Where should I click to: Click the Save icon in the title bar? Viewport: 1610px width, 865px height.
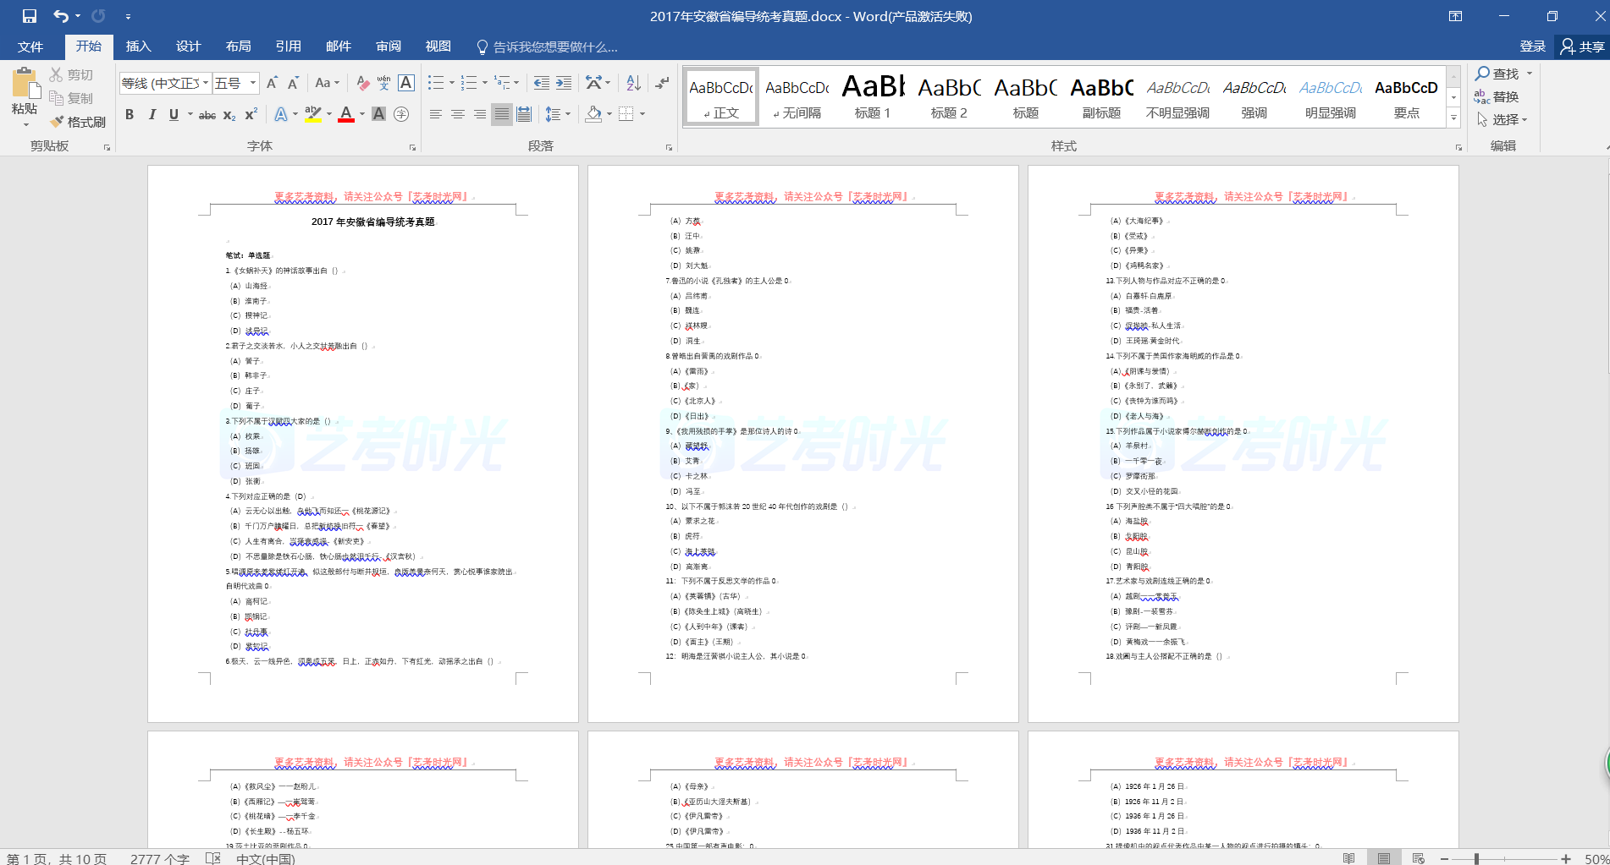pos(30,16)
